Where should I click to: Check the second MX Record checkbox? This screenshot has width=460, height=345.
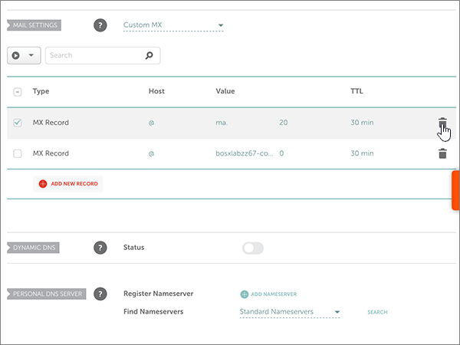coord(18,153)
